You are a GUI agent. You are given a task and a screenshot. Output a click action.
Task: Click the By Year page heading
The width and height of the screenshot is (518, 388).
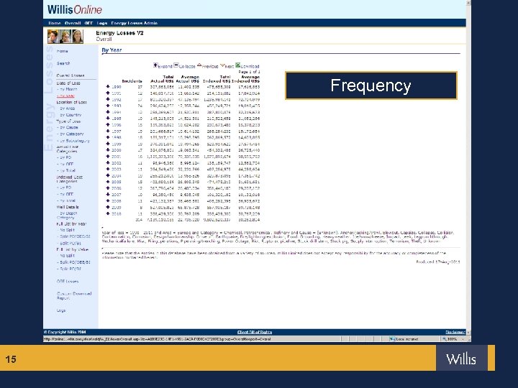(112, 50)
